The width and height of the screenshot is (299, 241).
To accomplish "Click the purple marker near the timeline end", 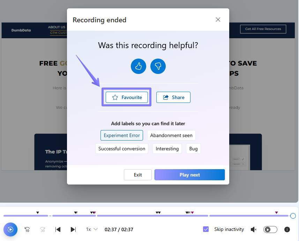I will coord(276,212).
